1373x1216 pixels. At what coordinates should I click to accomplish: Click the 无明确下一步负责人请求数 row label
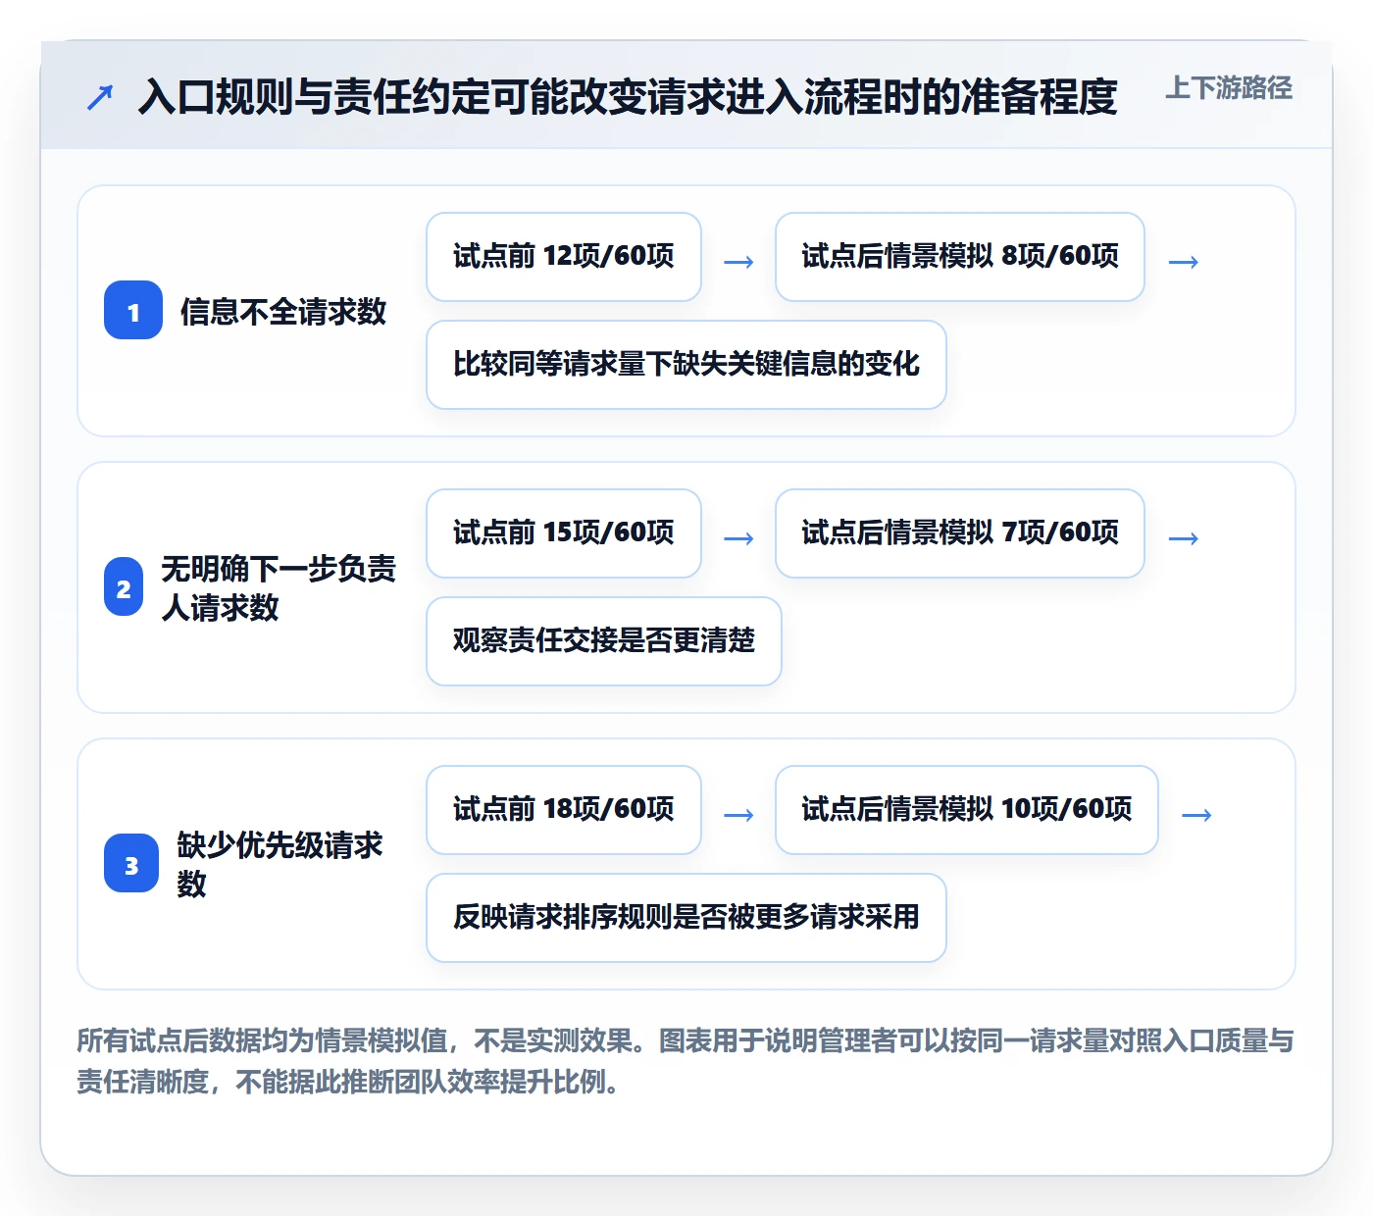pyautogui.click(x=279, y=588)
